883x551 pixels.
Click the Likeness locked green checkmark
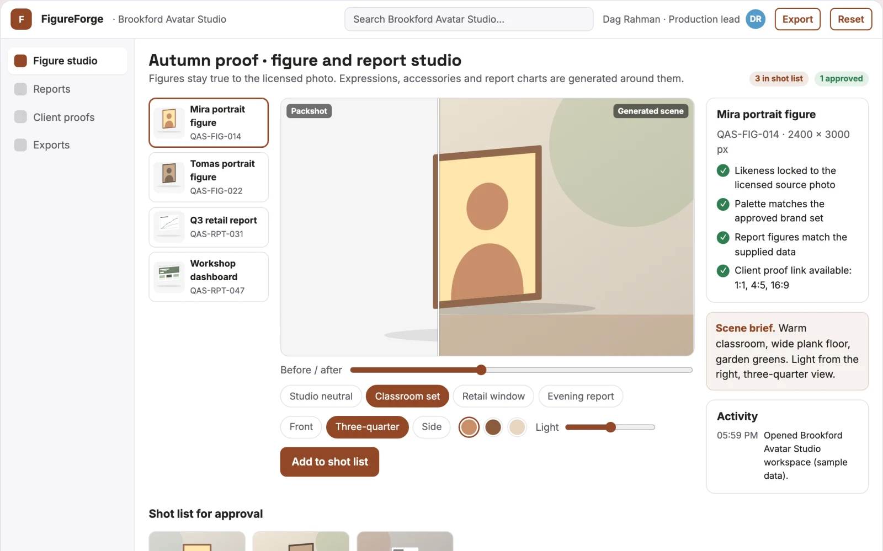pyautogui.click(x=723, y=171)
